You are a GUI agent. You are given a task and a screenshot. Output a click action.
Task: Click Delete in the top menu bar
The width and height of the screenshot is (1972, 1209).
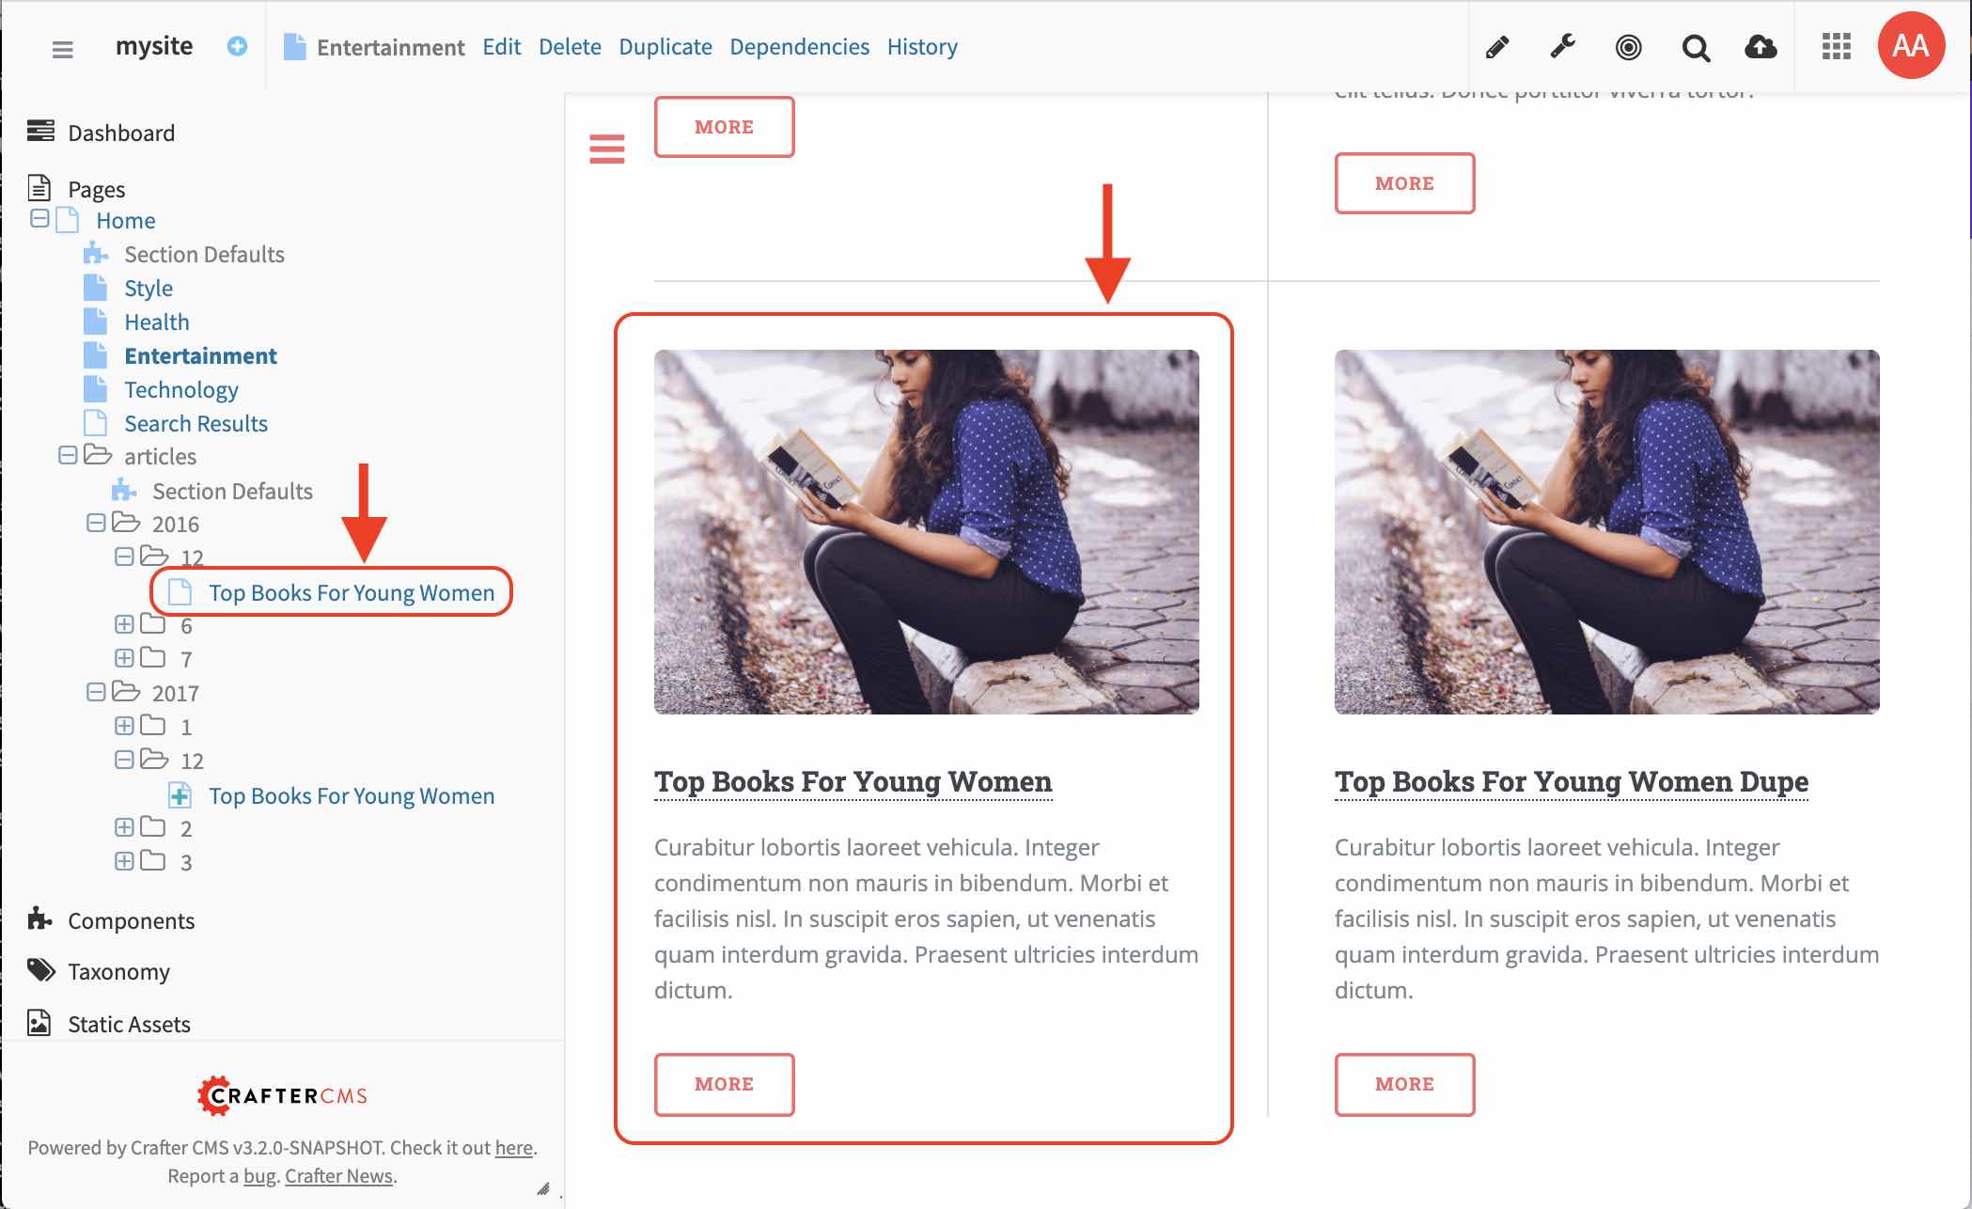point(568,46)
